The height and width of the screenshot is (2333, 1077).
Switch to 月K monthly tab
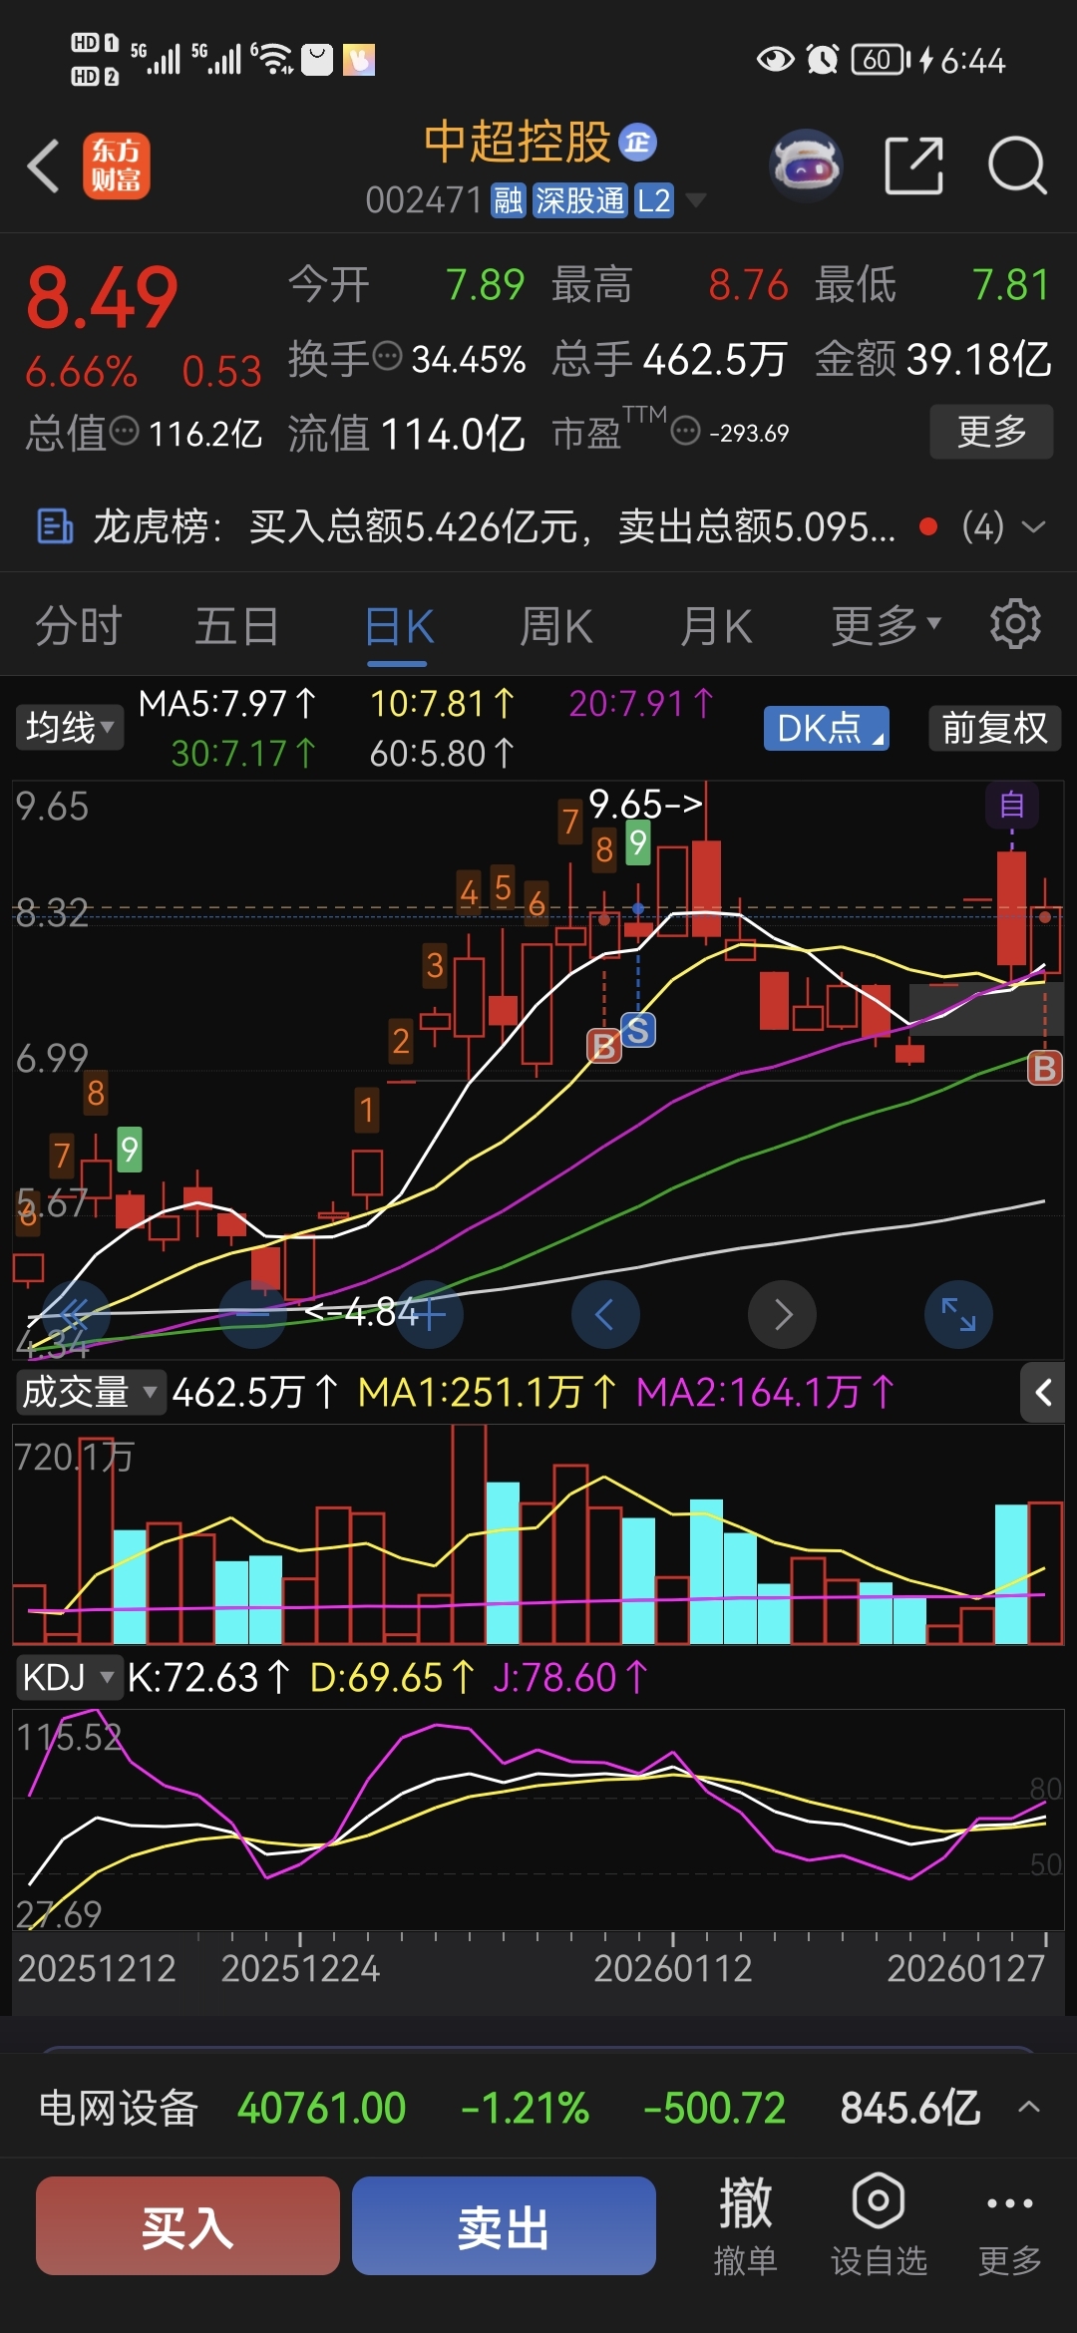tap(715, 626)
